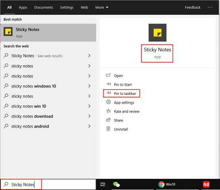The image size is (220, 190).
Task: Open Sticky Notes best match result
Action: point(48,33)
